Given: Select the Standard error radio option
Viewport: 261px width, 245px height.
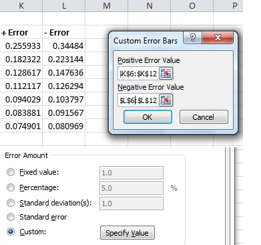Looking at the screenshot, I should pos(11,217).
